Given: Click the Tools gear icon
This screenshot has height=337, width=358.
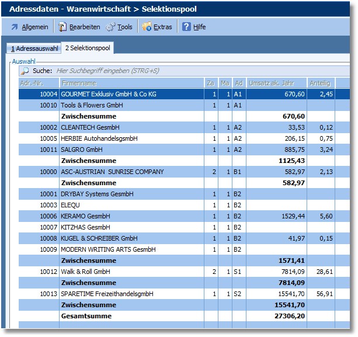Looking at the screenshot, I should click(110, 27).
